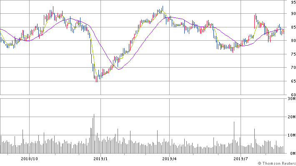Click the 20M volume axis label
This screenshot has width=296, height=166.
point(292,117)
